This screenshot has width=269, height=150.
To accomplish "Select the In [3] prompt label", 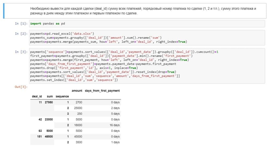I will pos(21,52).
